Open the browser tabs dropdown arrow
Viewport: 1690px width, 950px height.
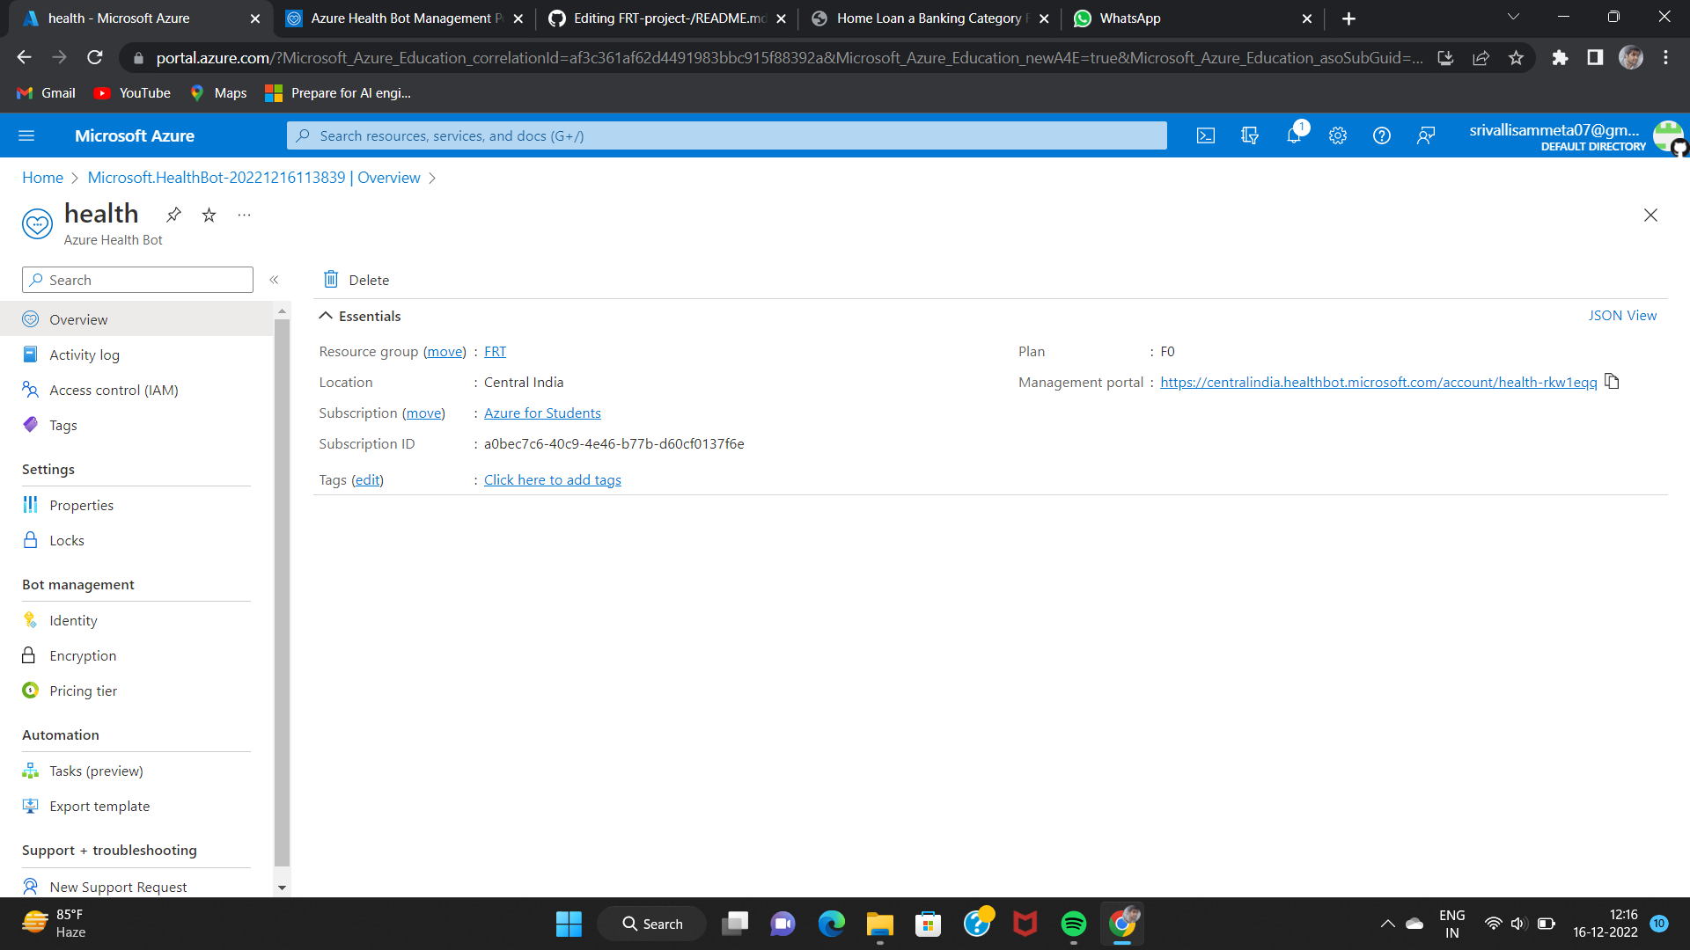(x=1513, y=16)
